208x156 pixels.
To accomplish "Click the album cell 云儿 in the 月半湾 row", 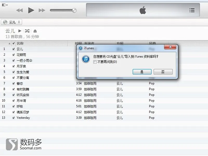I will pyautogui.click(x=120, y=101).
